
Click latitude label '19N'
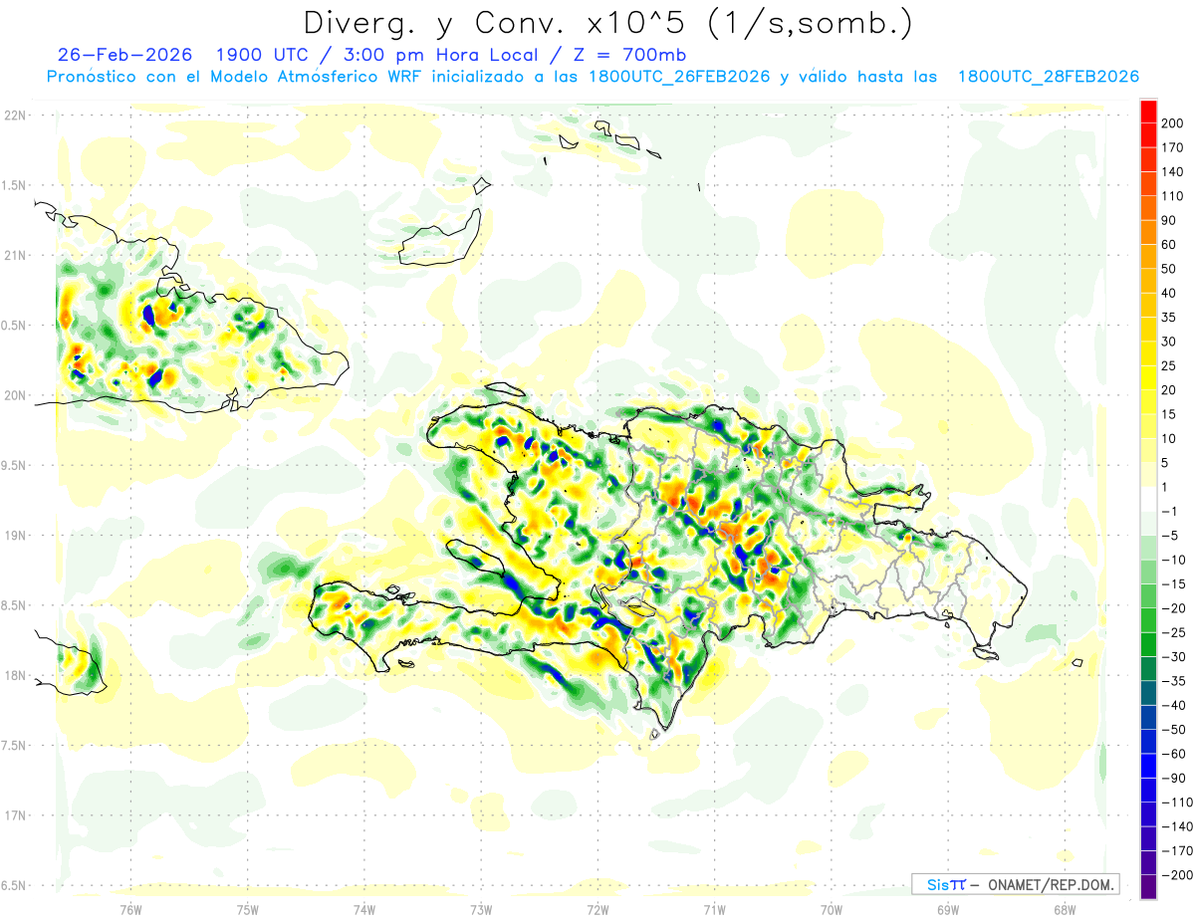[x=14, y=536]
